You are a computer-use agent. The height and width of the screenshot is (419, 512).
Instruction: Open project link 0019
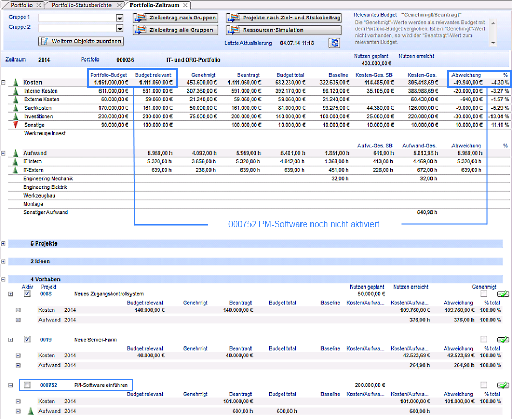(45, 340)
